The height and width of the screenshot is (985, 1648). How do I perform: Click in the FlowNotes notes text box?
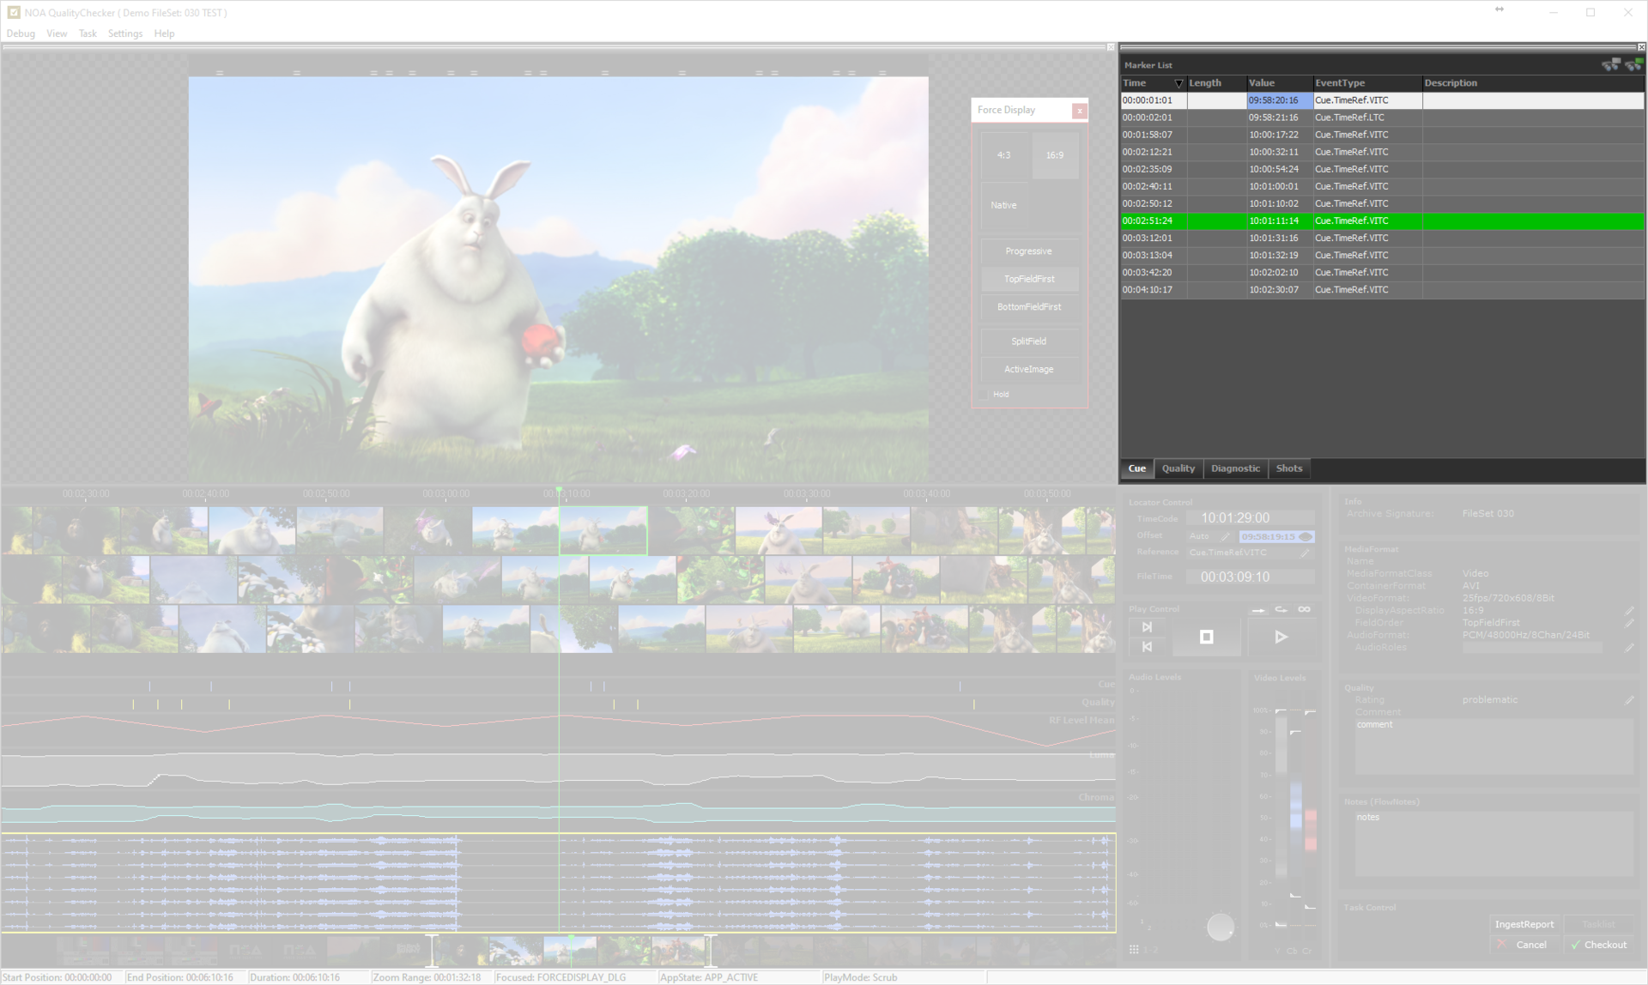tap(1493, 843)
